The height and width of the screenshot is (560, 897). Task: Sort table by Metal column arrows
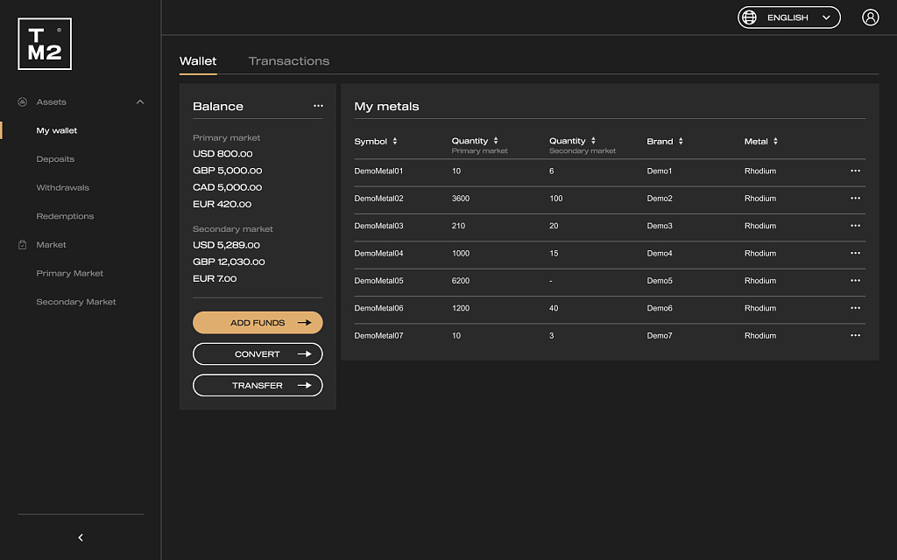[x=775, y=141]
